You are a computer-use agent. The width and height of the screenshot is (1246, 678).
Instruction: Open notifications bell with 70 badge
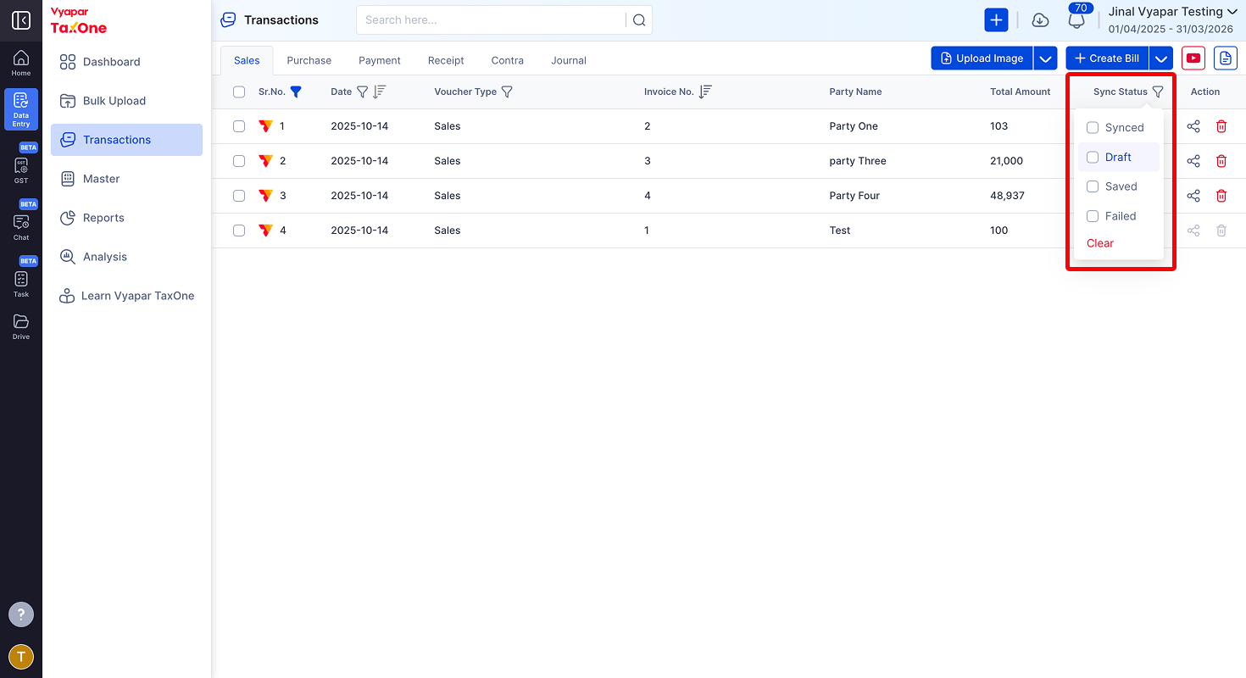coord(1077,18)
